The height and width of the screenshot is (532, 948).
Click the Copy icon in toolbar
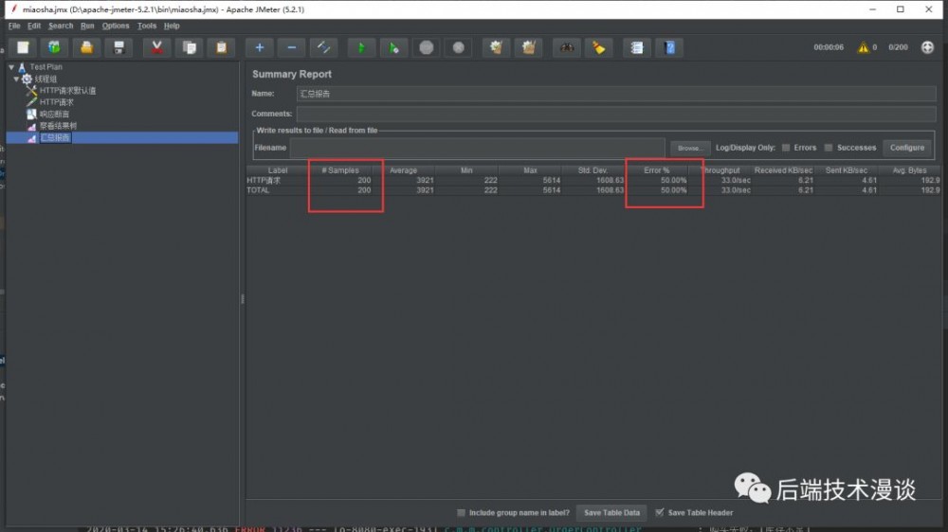coord(190,47)
